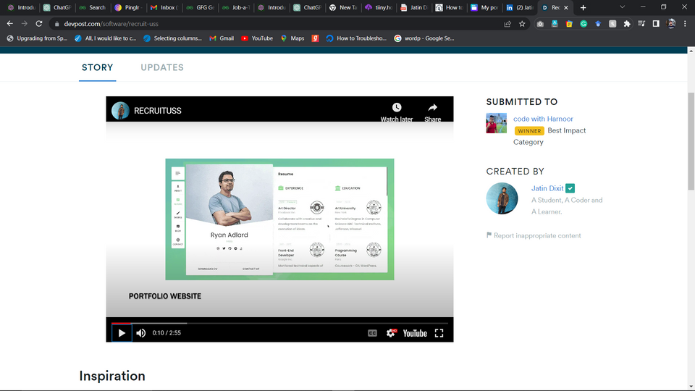The width and height of the screenshot is (695, 391).
Task: Select the STORY tab
Action: [97, 67]
